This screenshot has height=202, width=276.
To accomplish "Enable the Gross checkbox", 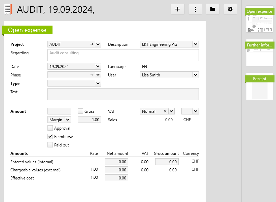I will [x=80, y=111].
